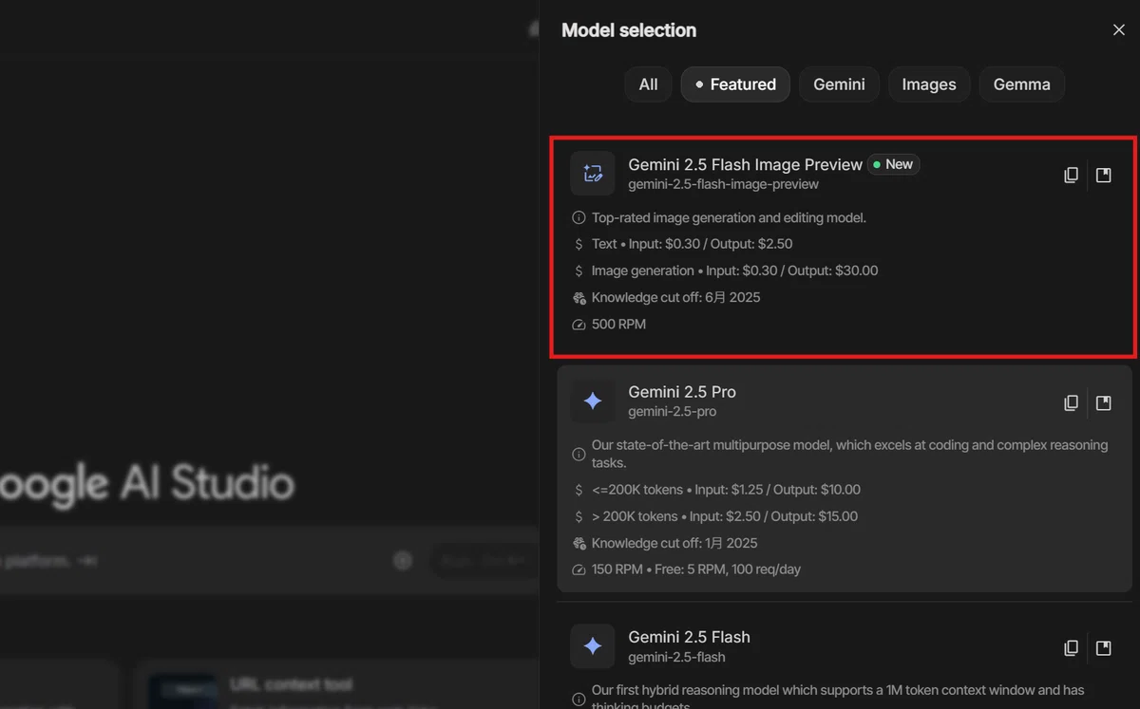The width and height of the screenshot is (1140, 709).
Task: Click the Gemini 2.5 Flash Image Preview model icon
Action: 593,174
